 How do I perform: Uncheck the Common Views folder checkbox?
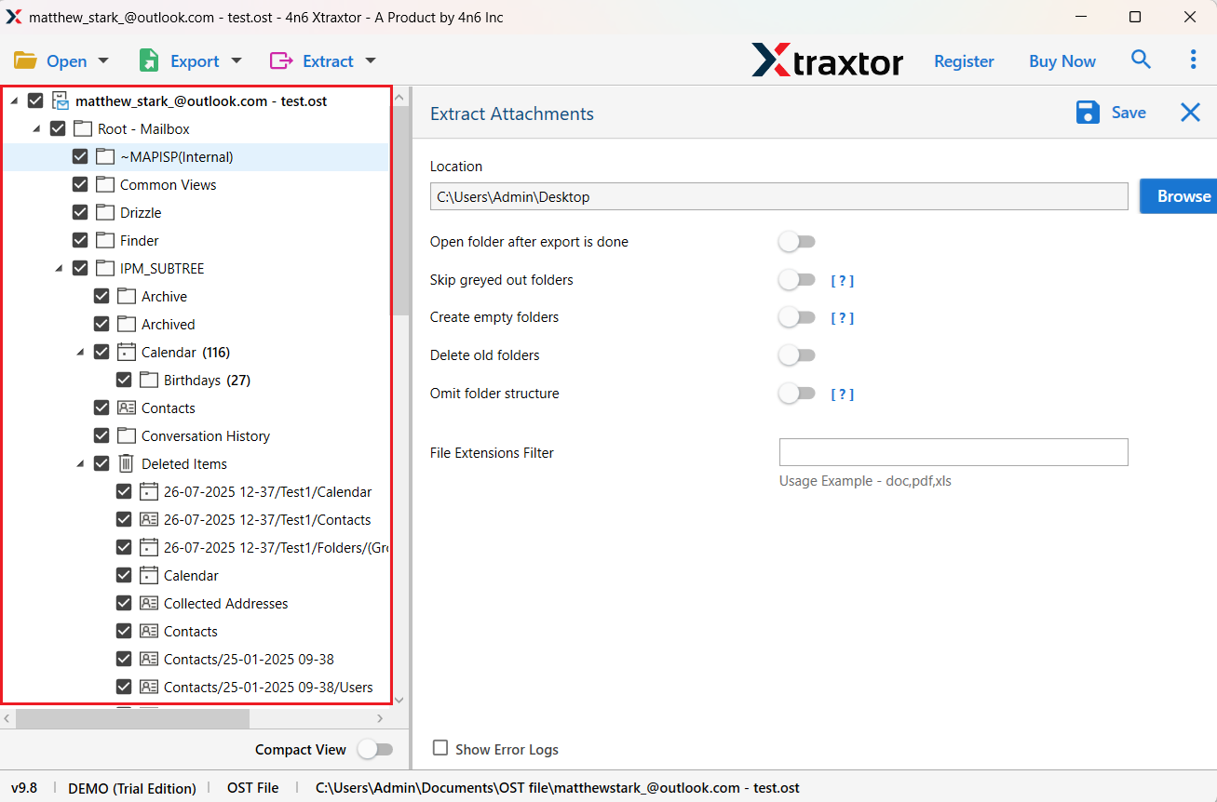[x=80, y=184]
